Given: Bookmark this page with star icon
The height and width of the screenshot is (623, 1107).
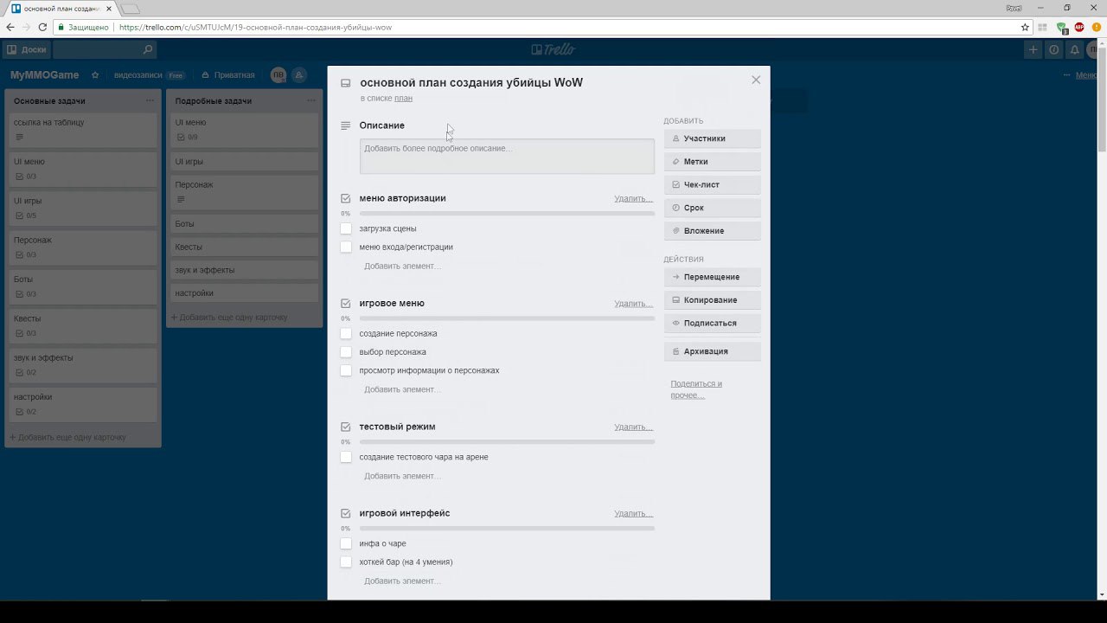Looking at the screenshot, I should click(x=1025, y=27).
